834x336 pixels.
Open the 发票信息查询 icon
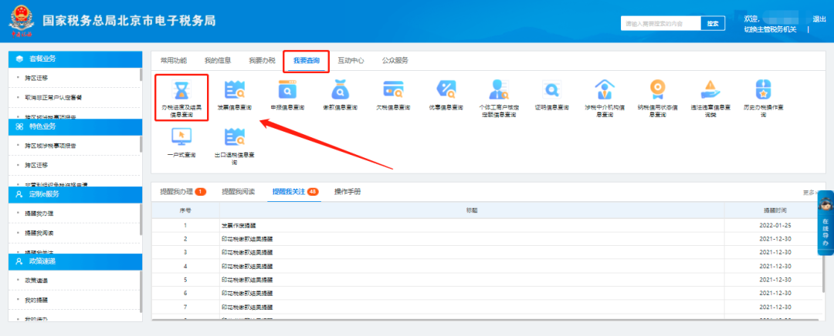pyautogui.click(x=234, y=90)
